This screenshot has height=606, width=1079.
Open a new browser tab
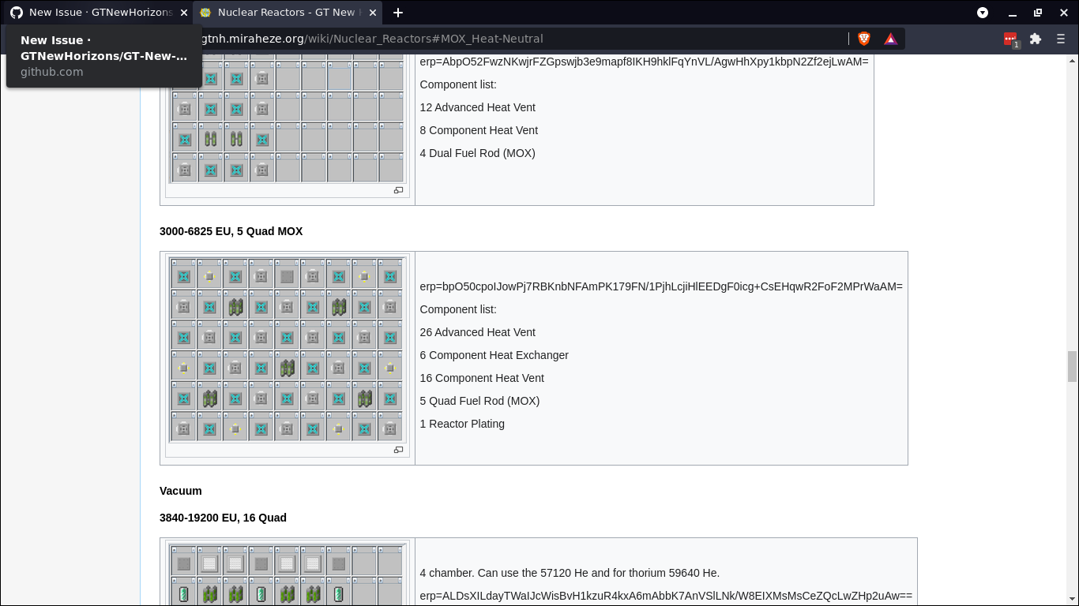(398, 12)
